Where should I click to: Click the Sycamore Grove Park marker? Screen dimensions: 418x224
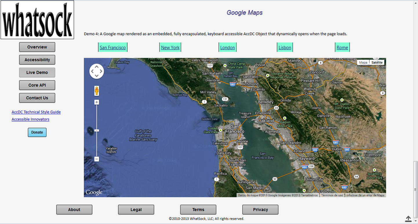[374, 170]
